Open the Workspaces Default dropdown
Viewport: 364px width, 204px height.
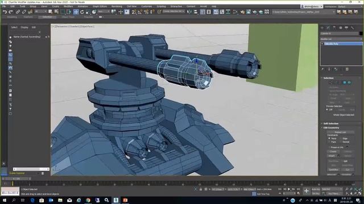point(350,6)
